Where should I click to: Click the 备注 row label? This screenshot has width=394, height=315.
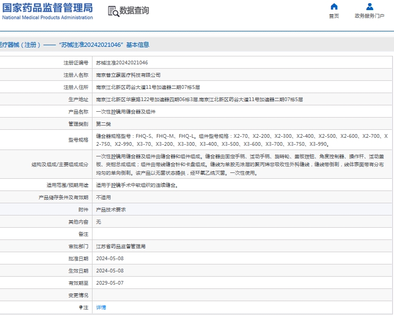pyautogui.click(x=83, y=234)
